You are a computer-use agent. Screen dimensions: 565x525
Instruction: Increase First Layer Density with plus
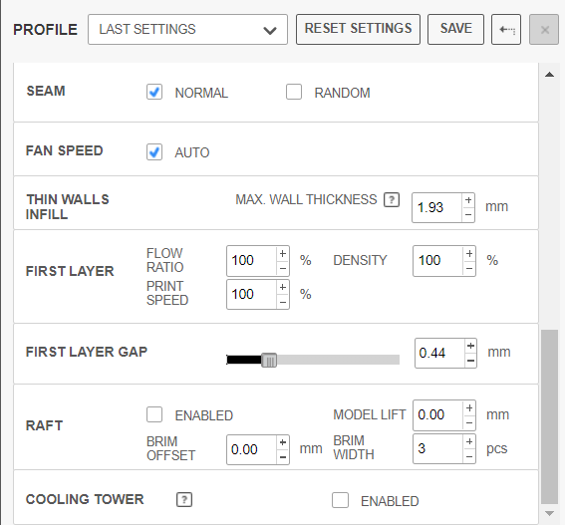(x=469, y=254)
